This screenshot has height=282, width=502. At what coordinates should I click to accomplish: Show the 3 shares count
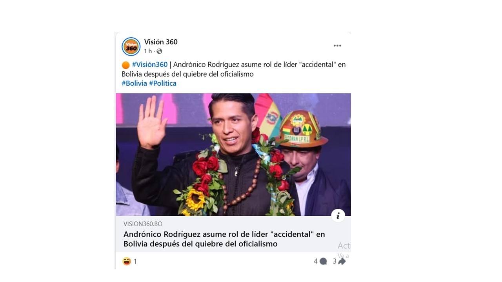click(335, 261)
